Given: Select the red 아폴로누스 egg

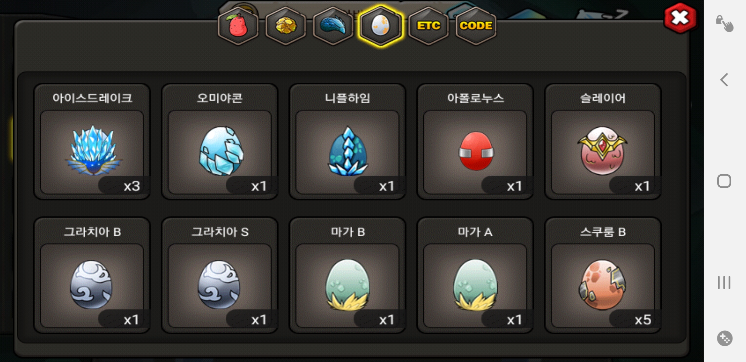Looking at the screenshot, I should (x=475, y=141).
